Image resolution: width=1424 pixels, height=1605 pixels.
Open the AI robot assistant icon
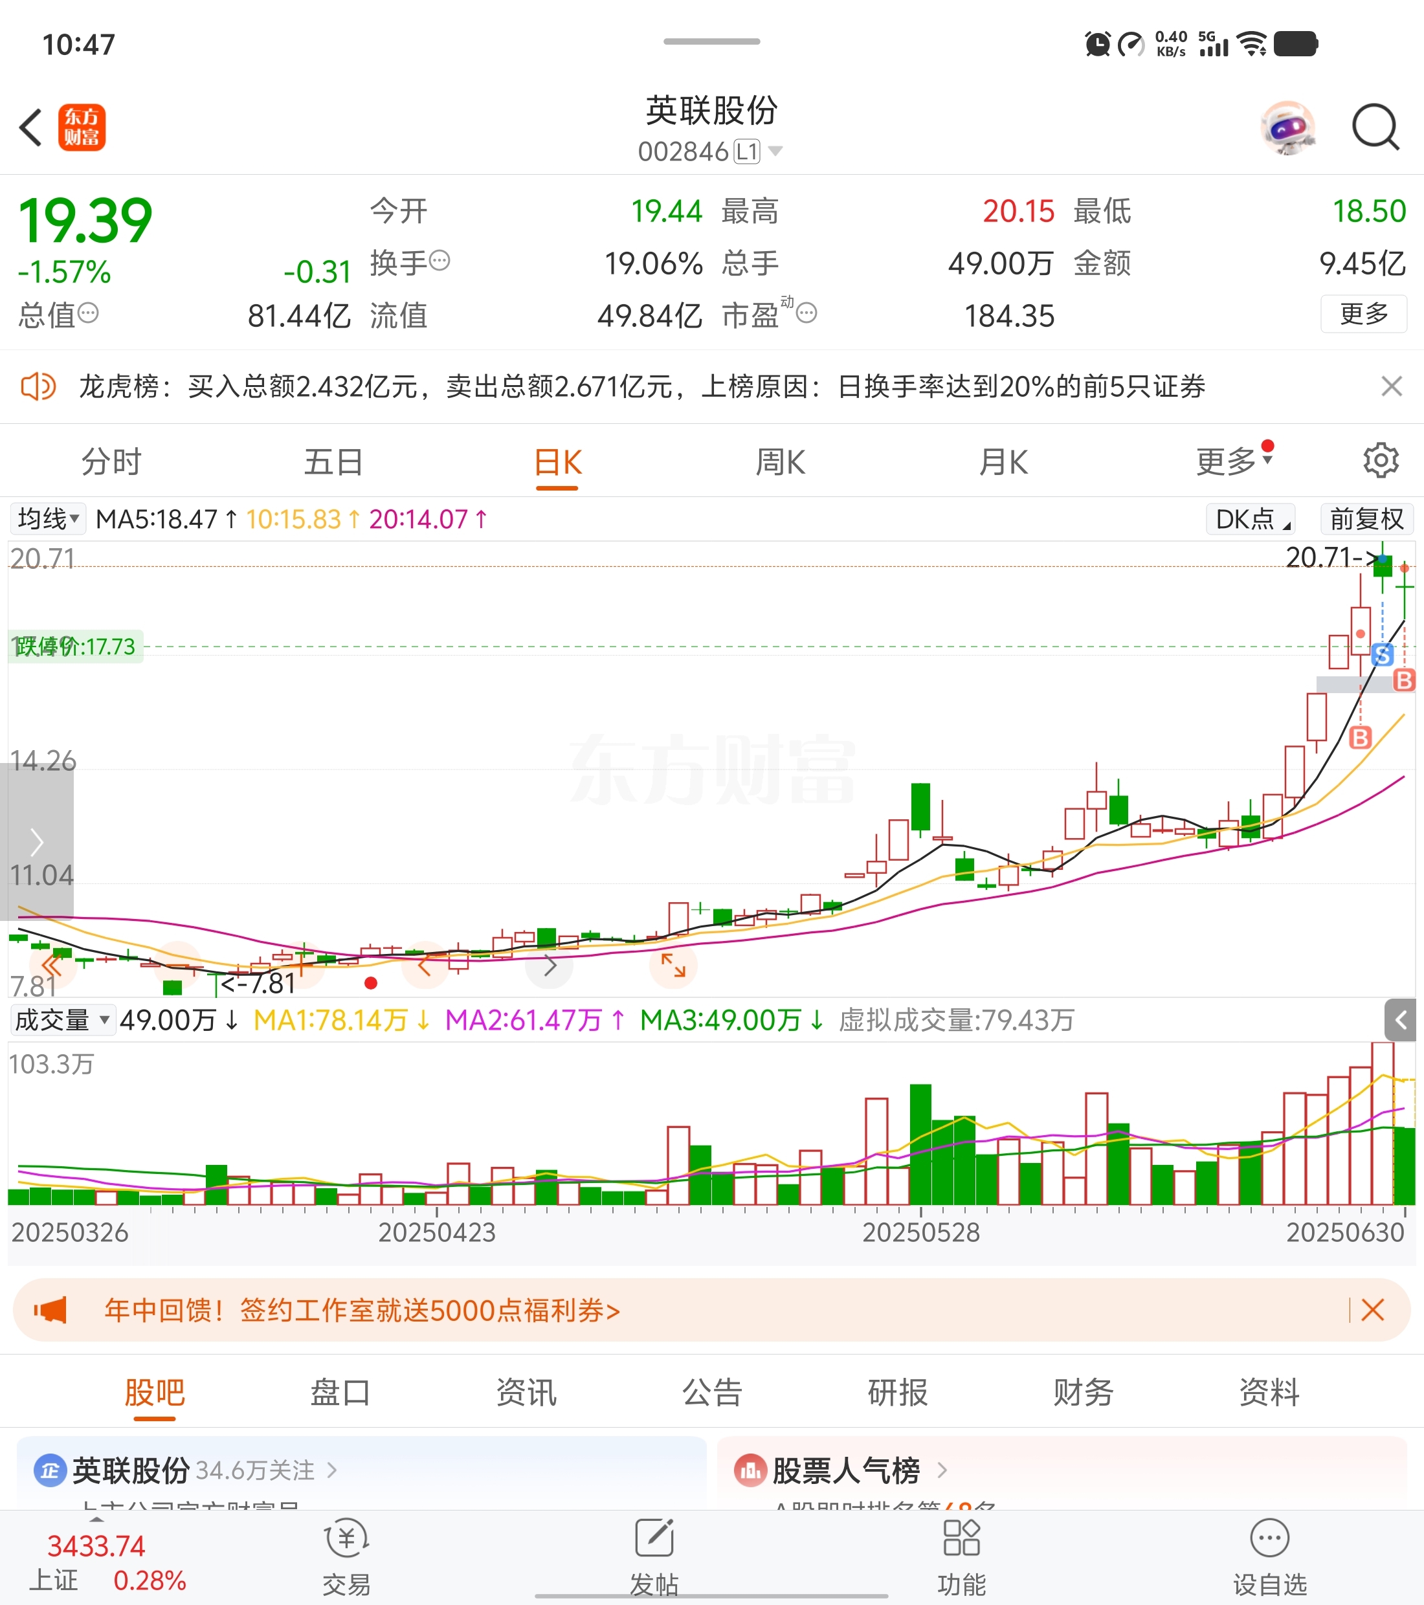click(1287, 127)
